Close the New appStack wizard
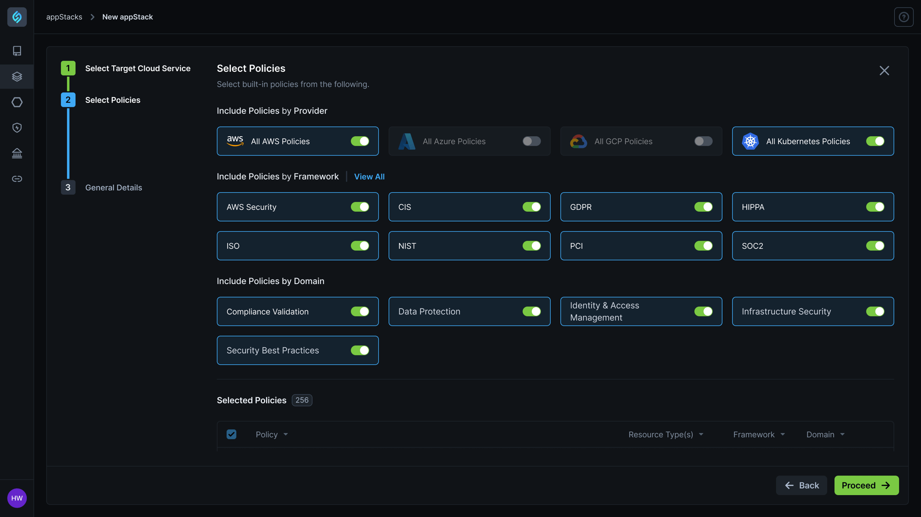921x517 pixels. pyautogui.click(x=884, y=70)
